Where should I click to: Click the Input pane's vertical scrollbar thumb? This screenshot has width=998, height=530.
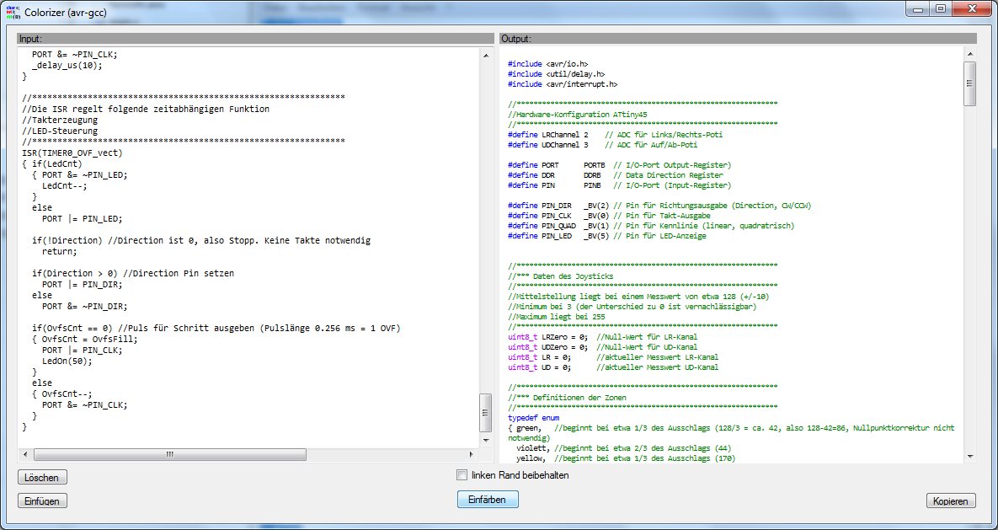[x=486, y=413]
